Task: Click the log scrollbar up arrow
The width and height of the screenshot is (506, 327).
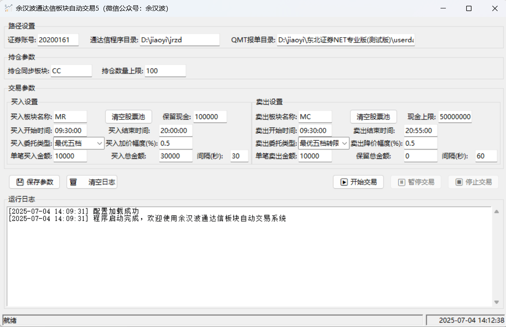Action: tap(496, 211)
